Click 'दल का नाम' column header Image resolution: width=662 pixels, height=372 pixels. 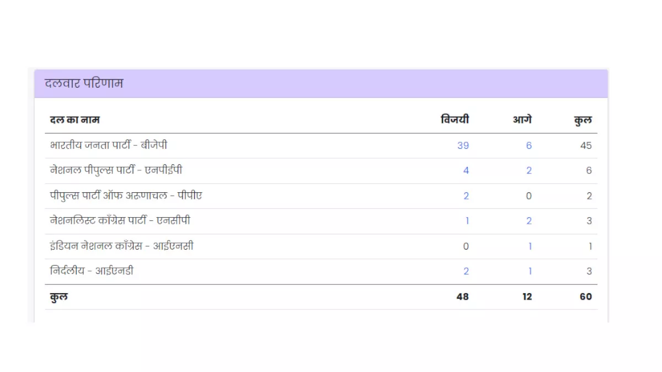pos(74,120)
